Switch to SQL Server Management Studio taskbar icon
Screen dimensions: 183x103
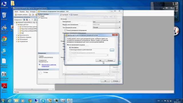pyautogui.click(x=69, y=101)
